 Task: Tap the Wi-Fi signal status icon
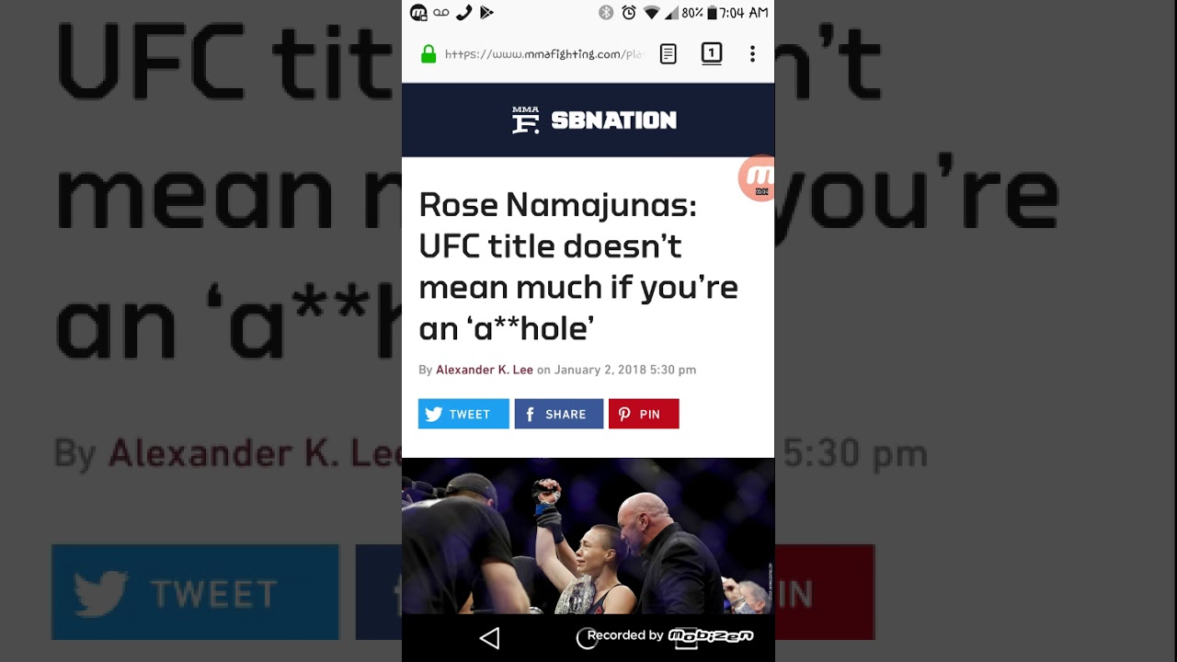coord(651,13)
